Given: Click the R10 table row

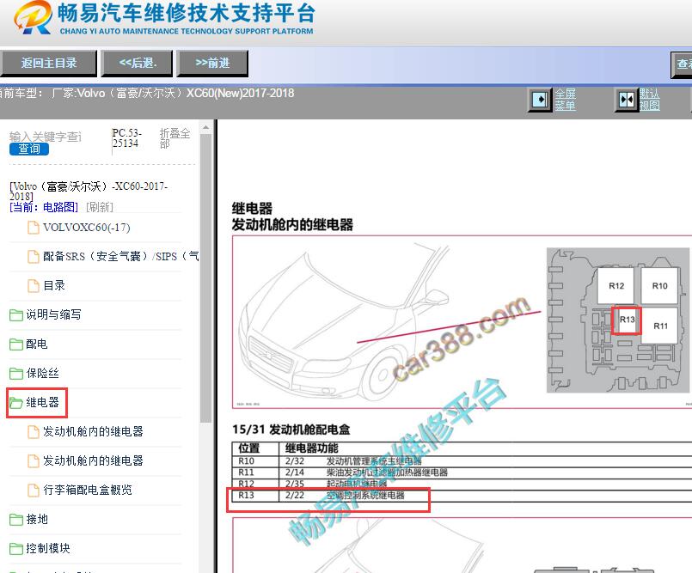Looking at the screenshot, I should point(462,461).
